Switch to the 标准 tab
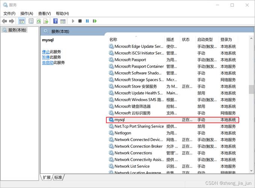This screenshot has width=255, height=188. tap(58, 177)
